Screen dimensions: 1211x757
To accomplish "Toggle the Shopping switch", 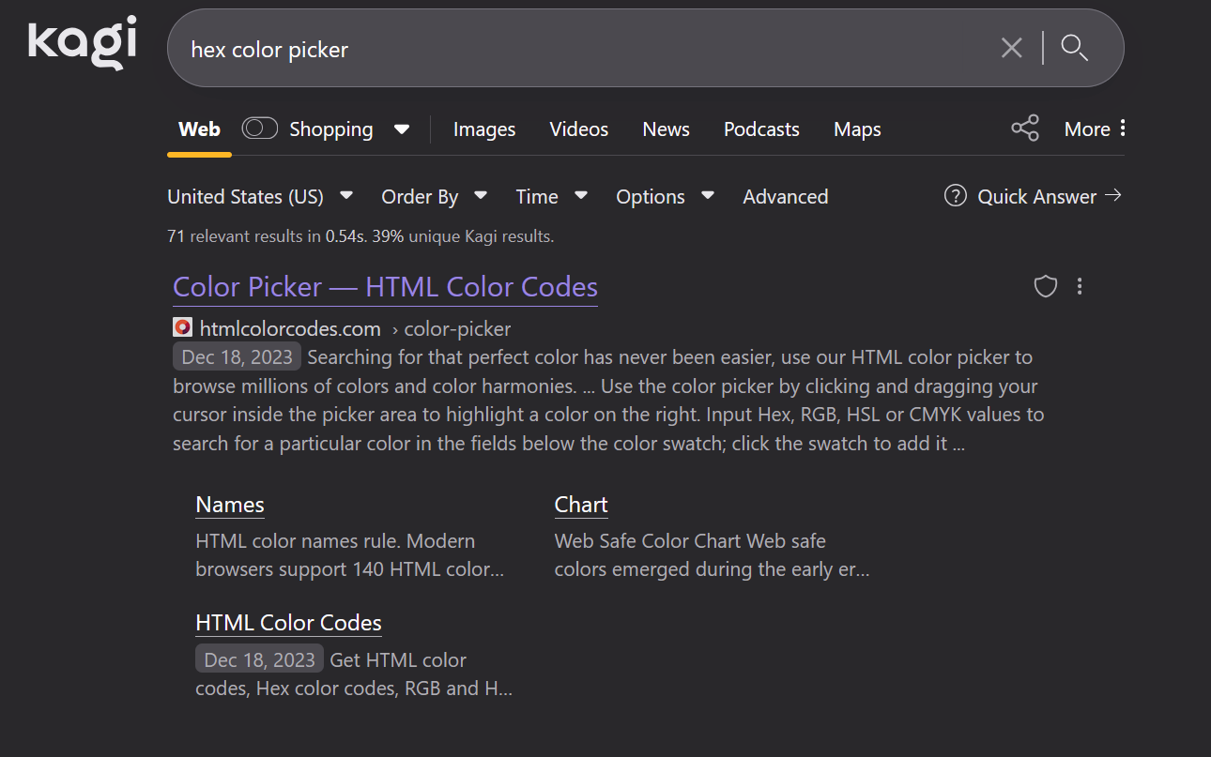I will tap(260, 129).
